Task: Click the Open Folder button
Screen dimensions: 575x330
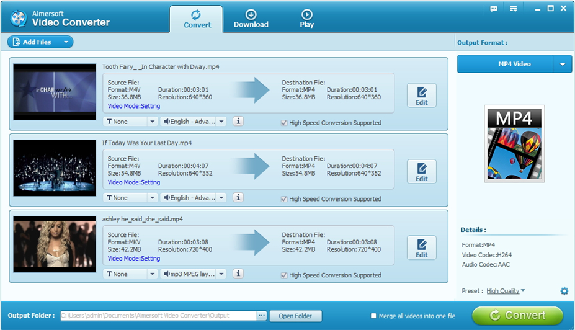Action: 295,316
